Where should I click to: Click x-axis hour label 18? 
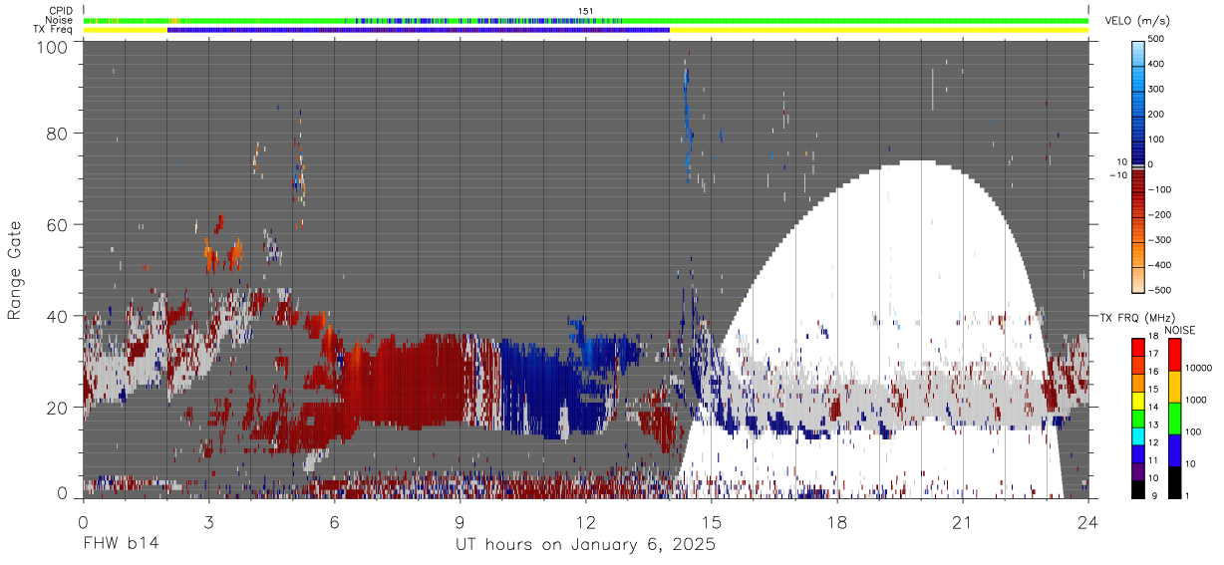coord(837,521)
